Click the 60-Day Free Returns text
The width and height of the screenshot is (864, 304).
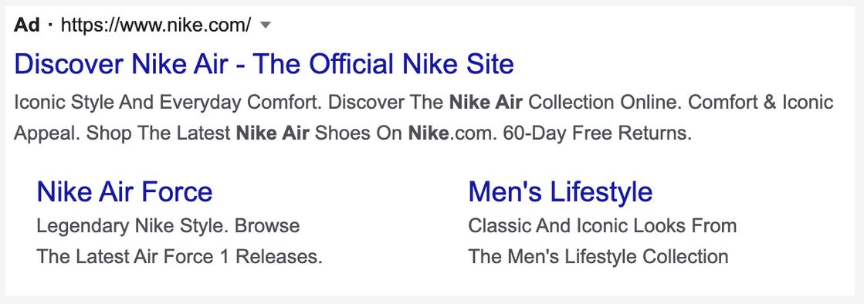(x=598, y=133)
